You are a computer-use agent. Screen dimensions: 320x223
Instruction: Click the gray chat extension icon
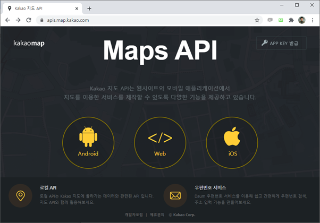coord(270,20)
